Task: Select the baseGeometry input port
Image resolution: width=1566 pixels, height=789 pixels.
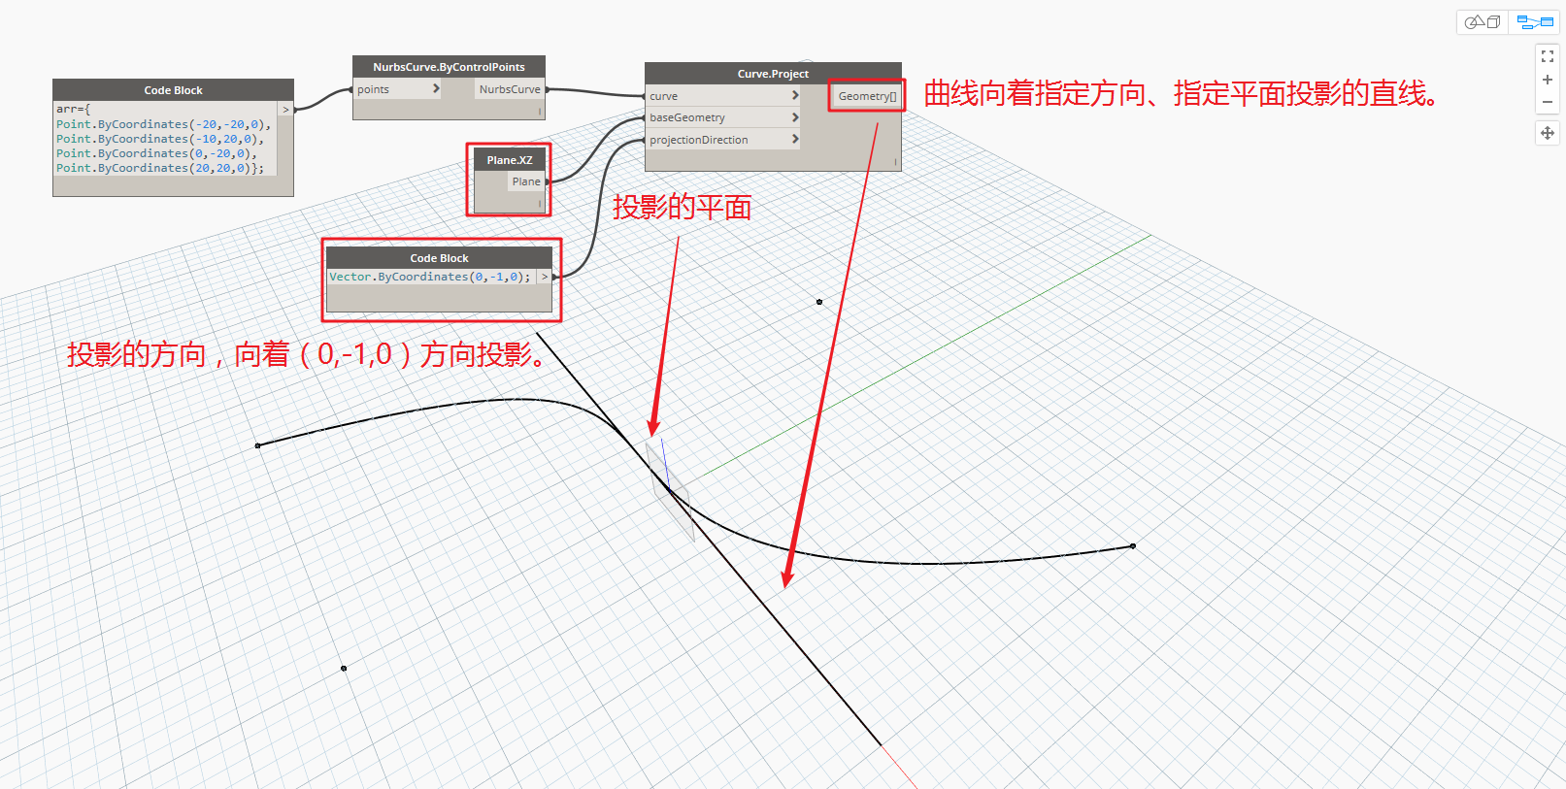Action: pyautogui.click(x=723, y=117)
